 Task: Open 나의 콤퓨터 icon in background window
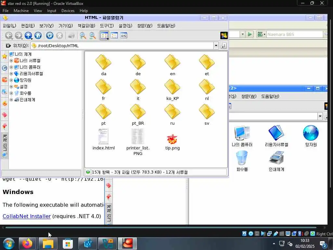tap(242, 136)
